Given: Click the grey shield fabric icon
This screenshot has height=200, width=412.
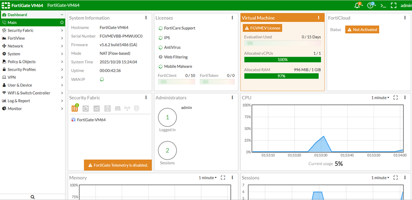Looking at the screenshot, I should coord(136,108).
